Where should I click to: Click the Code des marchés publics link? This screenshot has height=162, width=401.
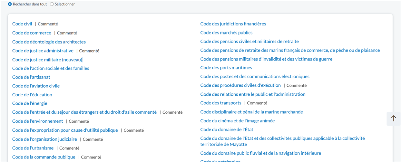[x=226, y=33]
